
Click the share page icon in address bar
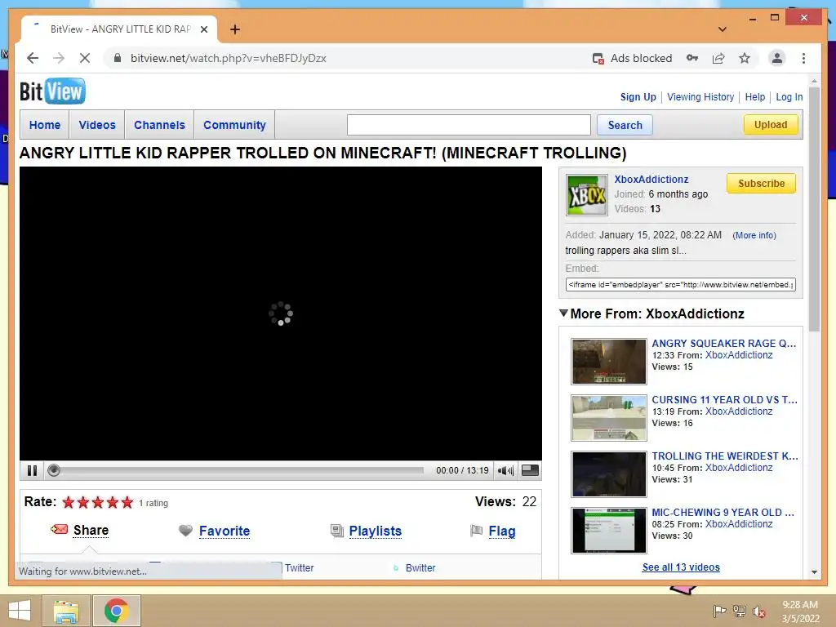pos(718,58)
